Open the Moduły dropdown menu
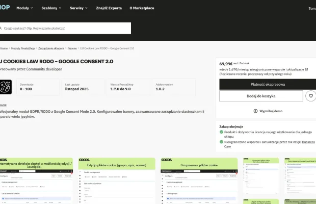The height and width of the screenshot is (204, 316). [24, 8]
